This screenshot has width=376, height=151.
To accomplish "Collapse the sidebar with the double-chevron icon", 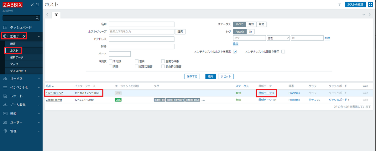I will coord(32,5).
